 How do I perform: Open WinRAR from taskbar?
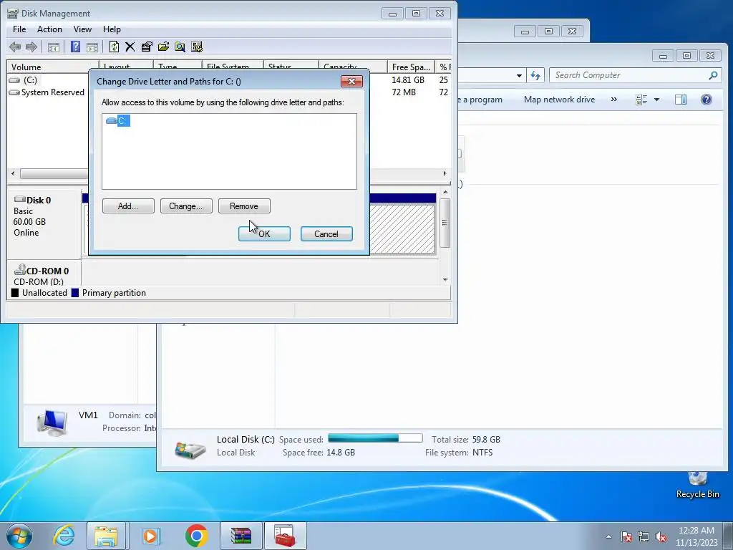pyautogui.click(x=241, y=536)
